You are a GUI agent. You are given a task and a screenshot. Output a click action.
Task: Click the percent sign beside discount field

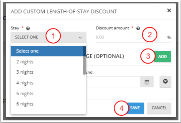[x=169, y=37]
